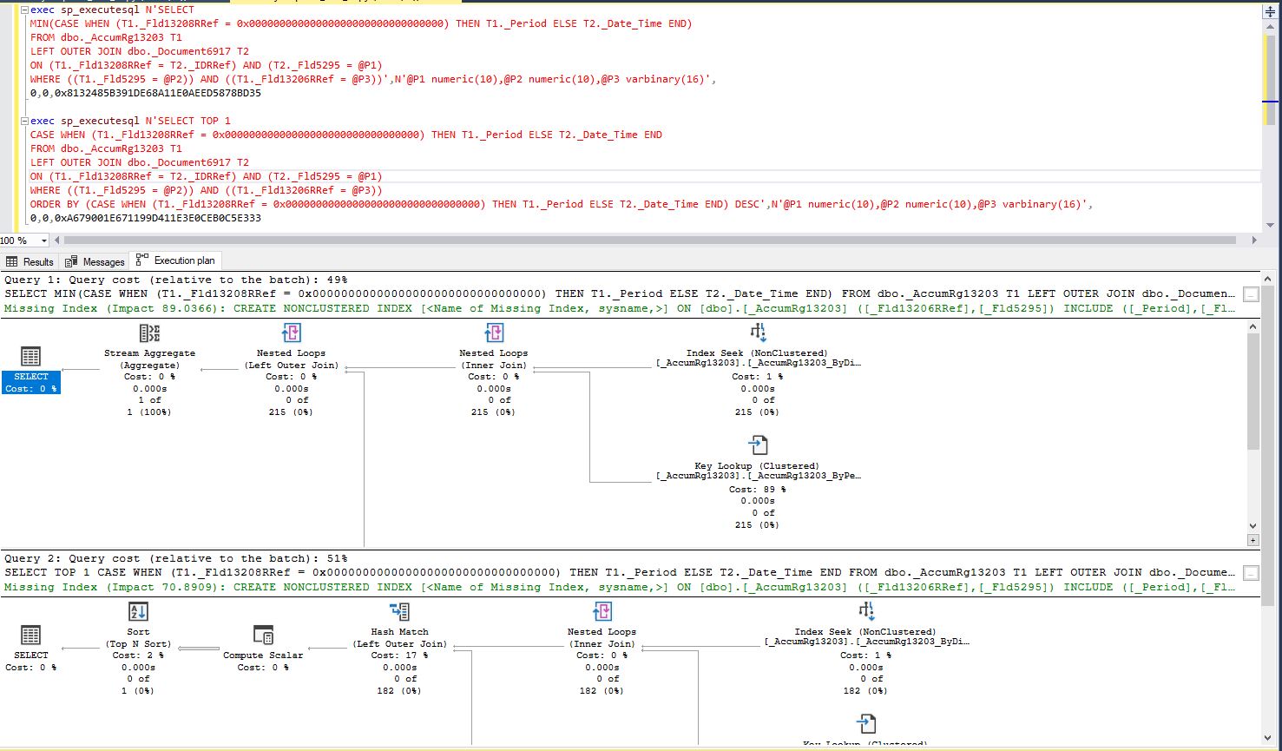The image size is (1282, 751).
Task: Click the Hash Match operator icon
Action: 399,612
